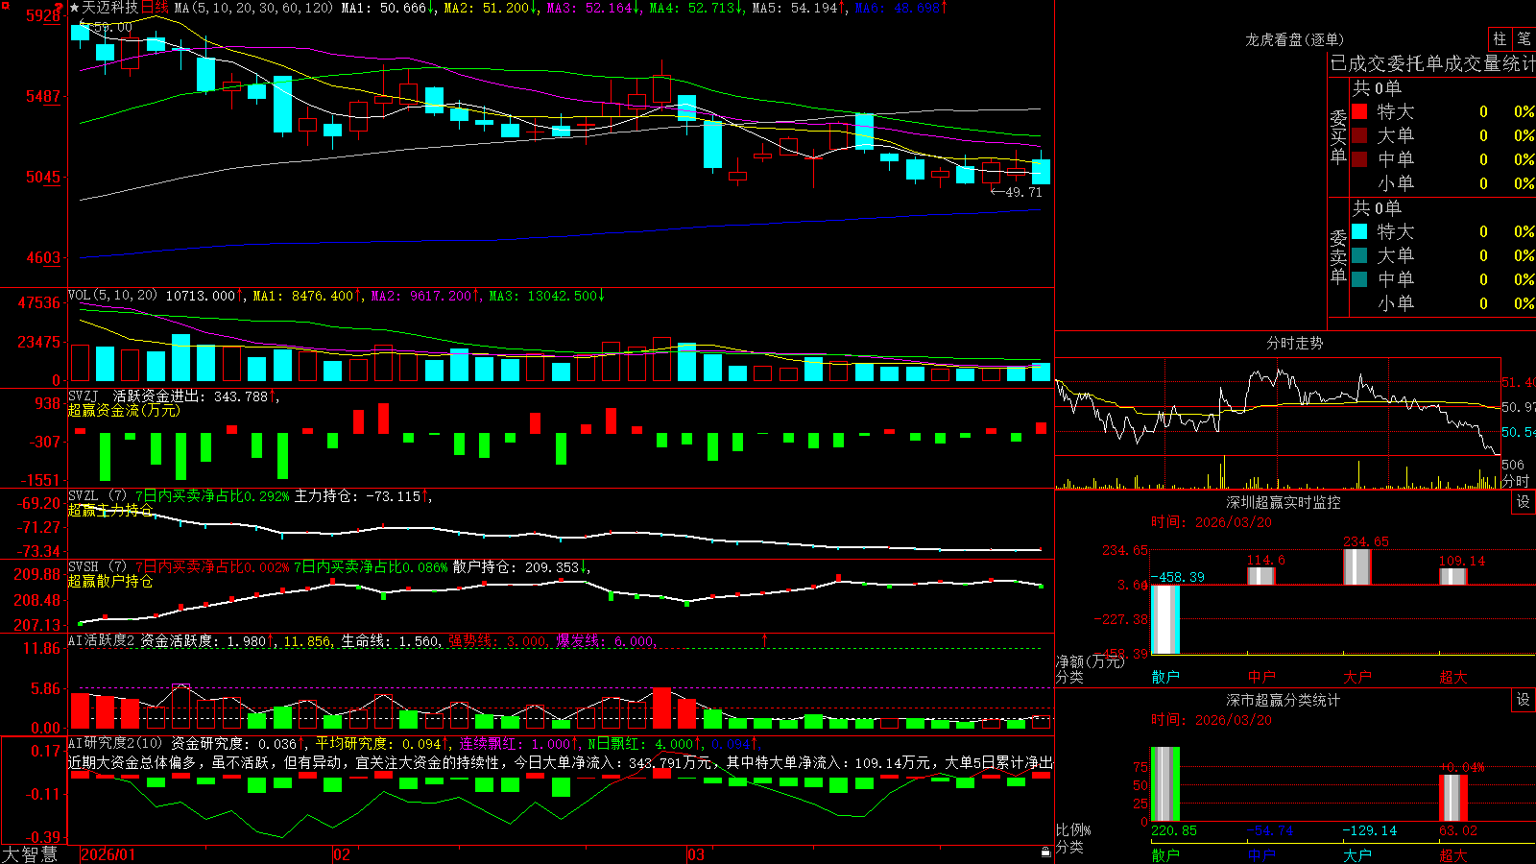Click the 深市超赢分类统计 panel title
The image size is (1536, 864).
(x=1284, y=700)
